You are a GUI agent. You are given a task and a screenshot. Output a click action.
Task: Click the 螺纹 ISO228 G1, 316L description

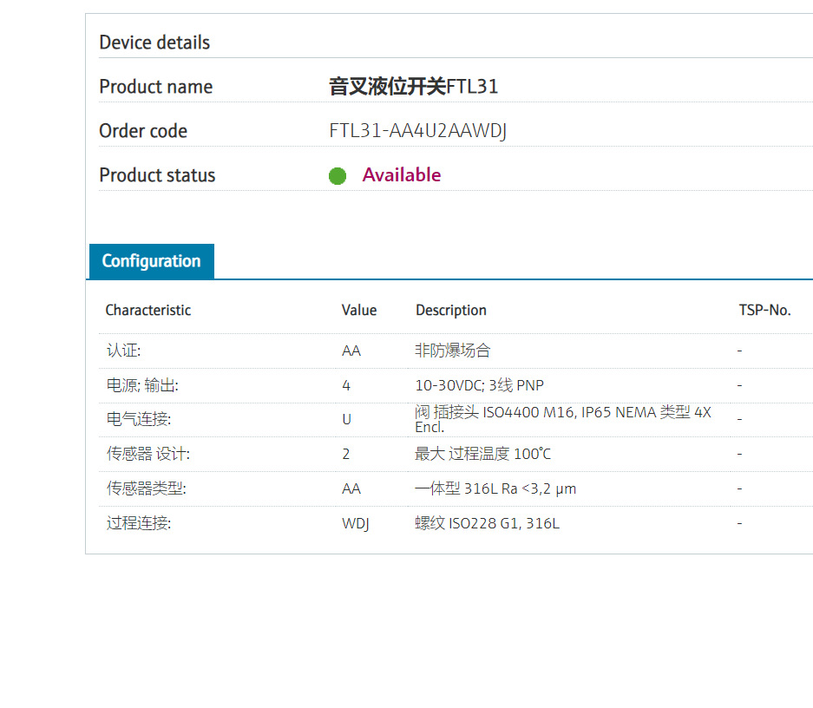coord(487,524)
